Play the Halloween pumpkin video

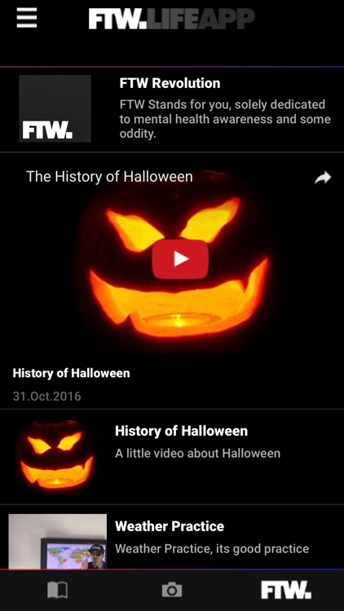(x=180, y=259)
